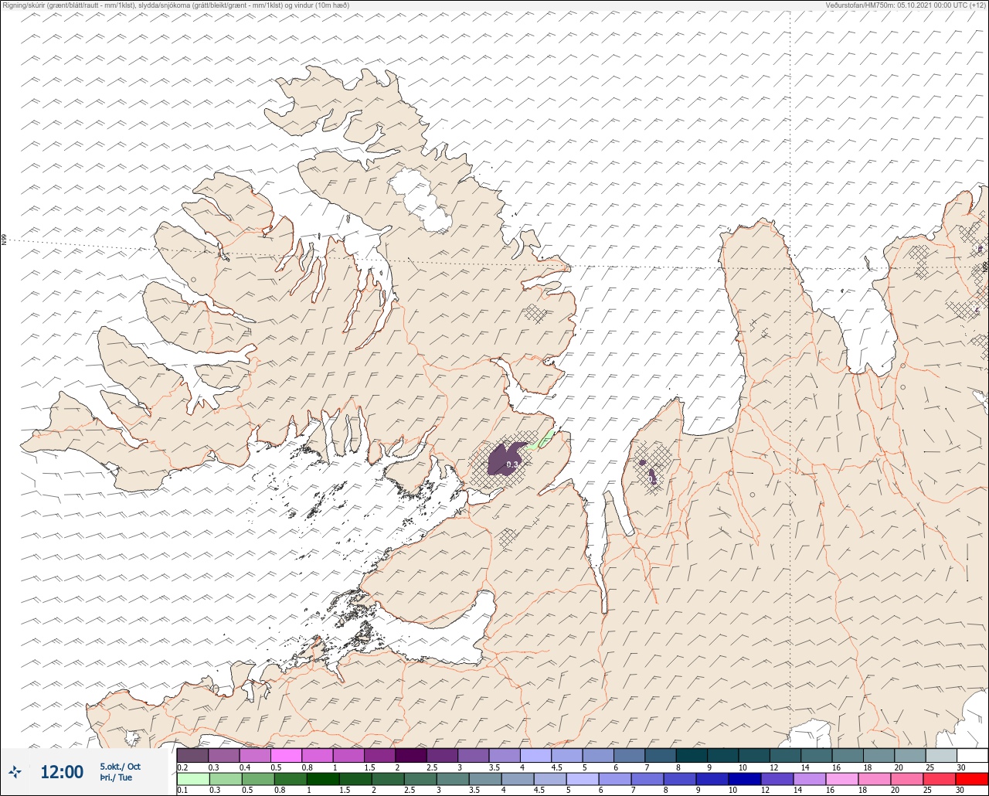
Task: Click the map title text starting 'Rigning/skúrir'
Action: click(176, 5)
